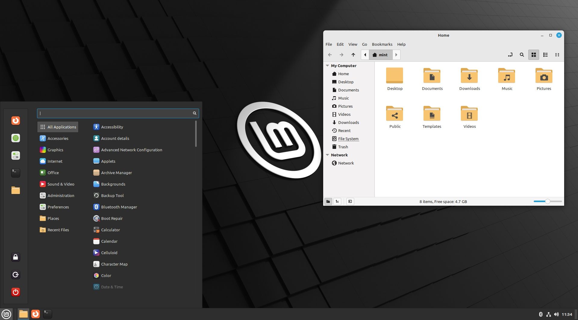Open the Go menu
The width and height of the screenshot is (578, 320).
tap(364, 44)
